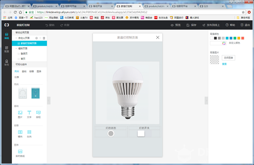This screenshot has height=165, width=254.
Task: Select the 实时曲线 realtime chart component
Action: 20,154
